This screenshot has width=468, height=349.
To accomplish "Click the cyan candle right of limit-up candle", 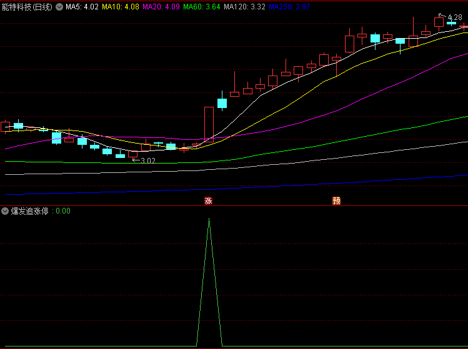I will 221,104.
